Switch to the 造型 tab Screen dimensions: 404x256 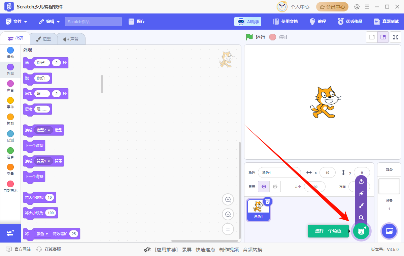point(43,38)
